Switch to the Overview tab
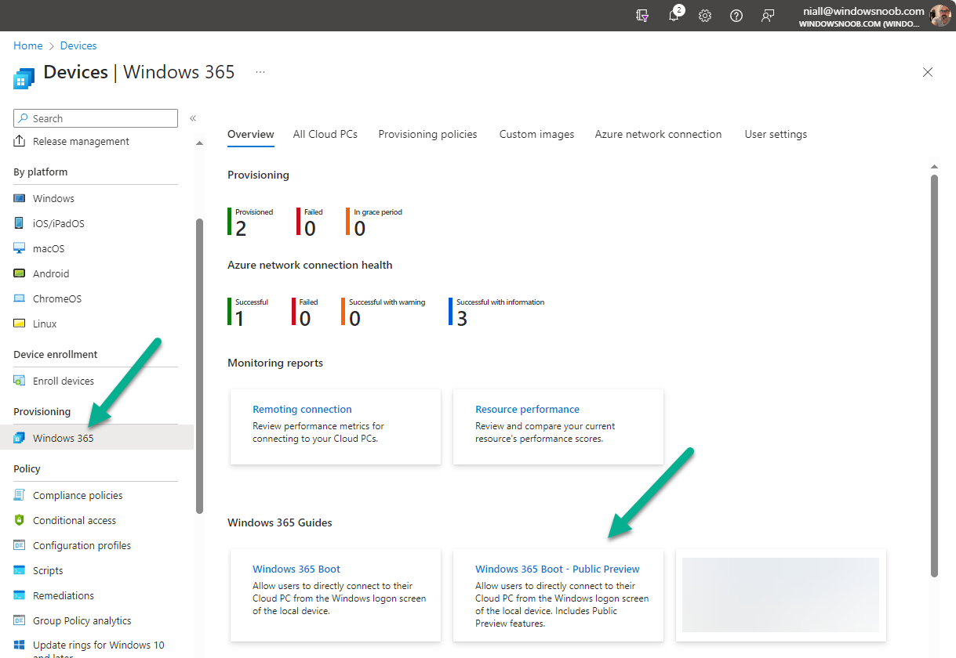 pyautogui.click(x=251, y=134)
